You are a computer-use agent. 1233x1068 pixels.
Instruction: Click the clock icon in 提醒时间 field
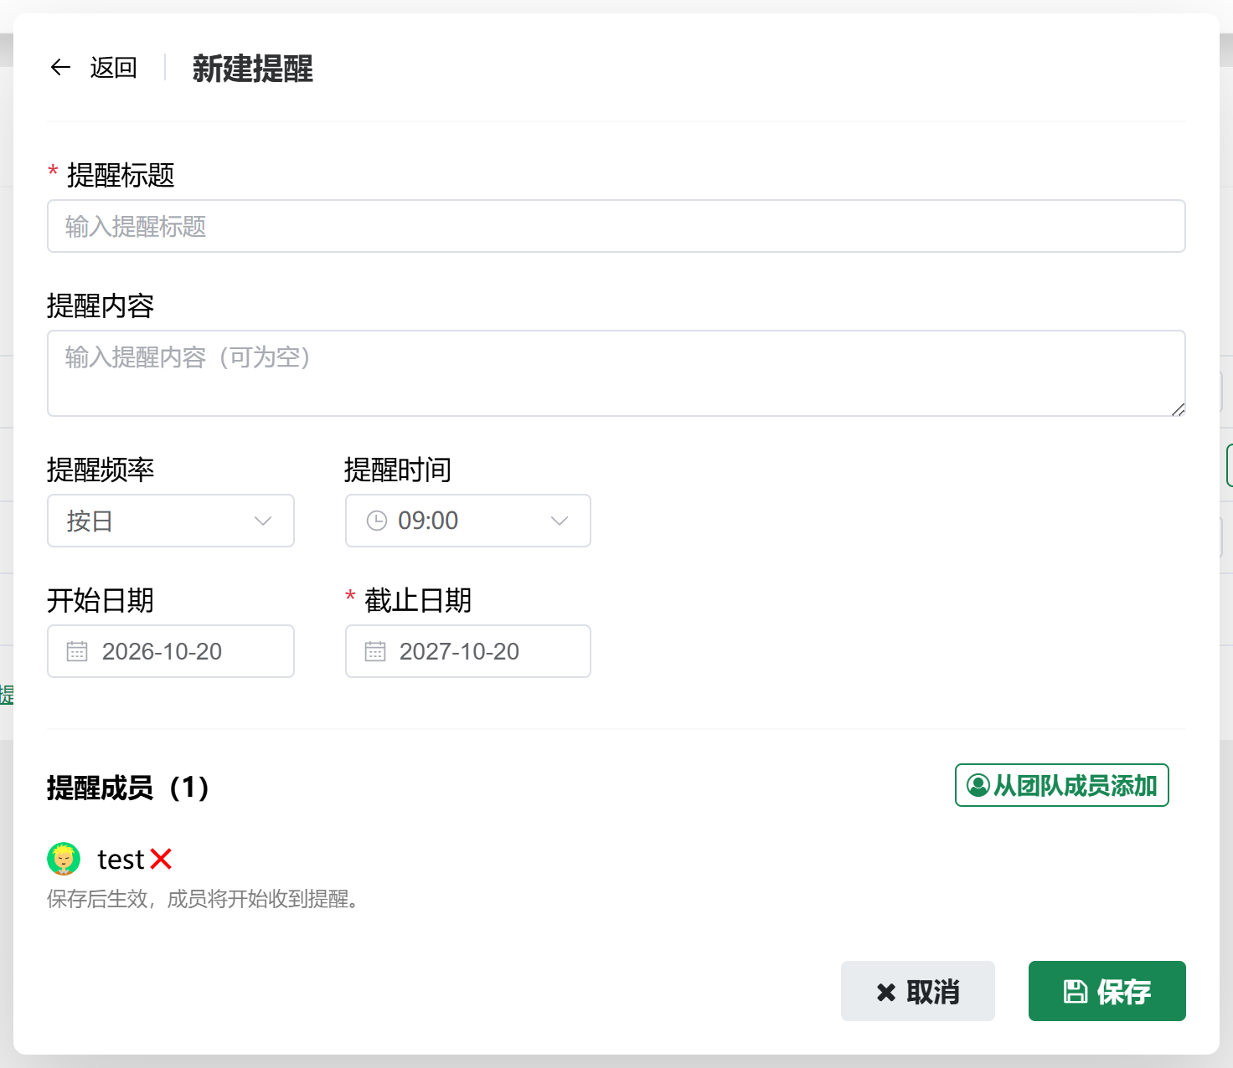tap(377, 521)
